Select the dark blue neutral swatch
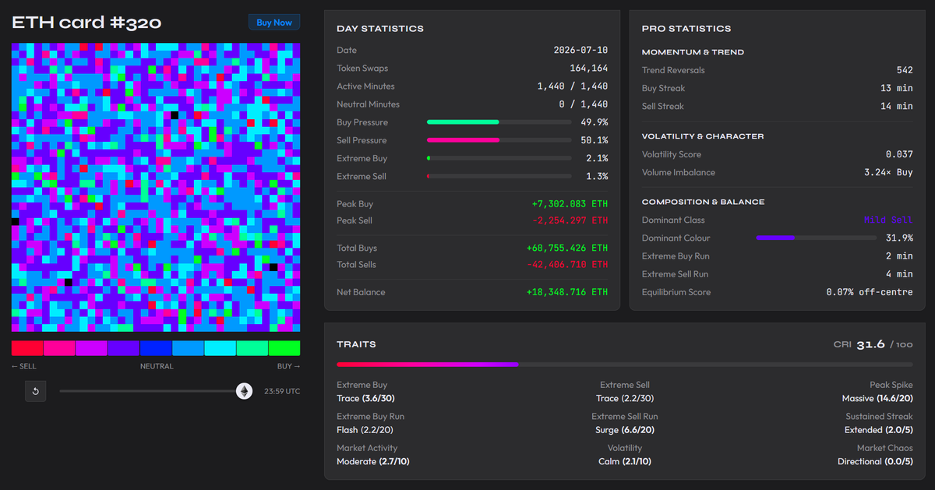This screenshot has width=935, height=490. tap(155, 348)
